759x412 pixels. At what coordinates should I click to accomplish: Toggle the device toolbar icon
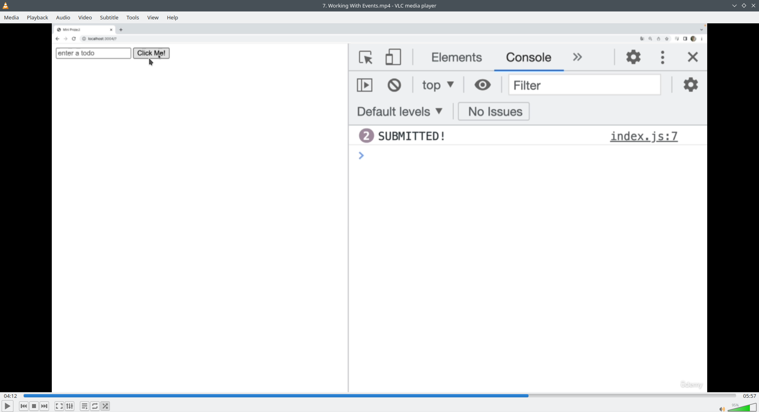click(393, 57)
